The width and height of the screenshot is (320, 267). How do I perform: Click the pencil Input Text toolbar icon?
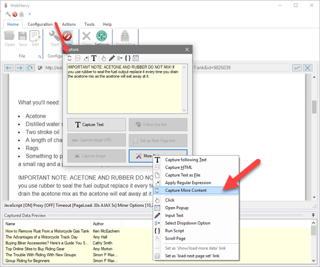111,58
